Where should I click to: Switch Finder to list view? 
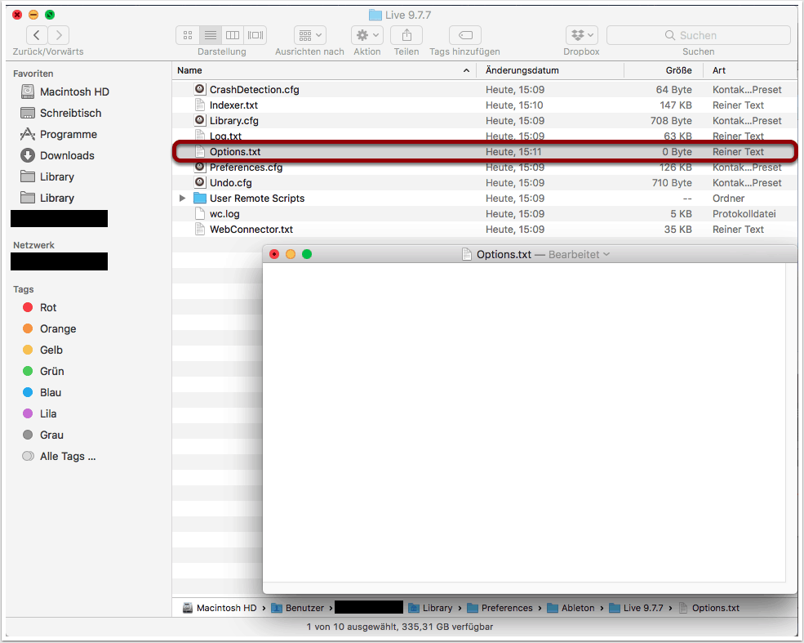pyautogui.click(x=211, y=35)
